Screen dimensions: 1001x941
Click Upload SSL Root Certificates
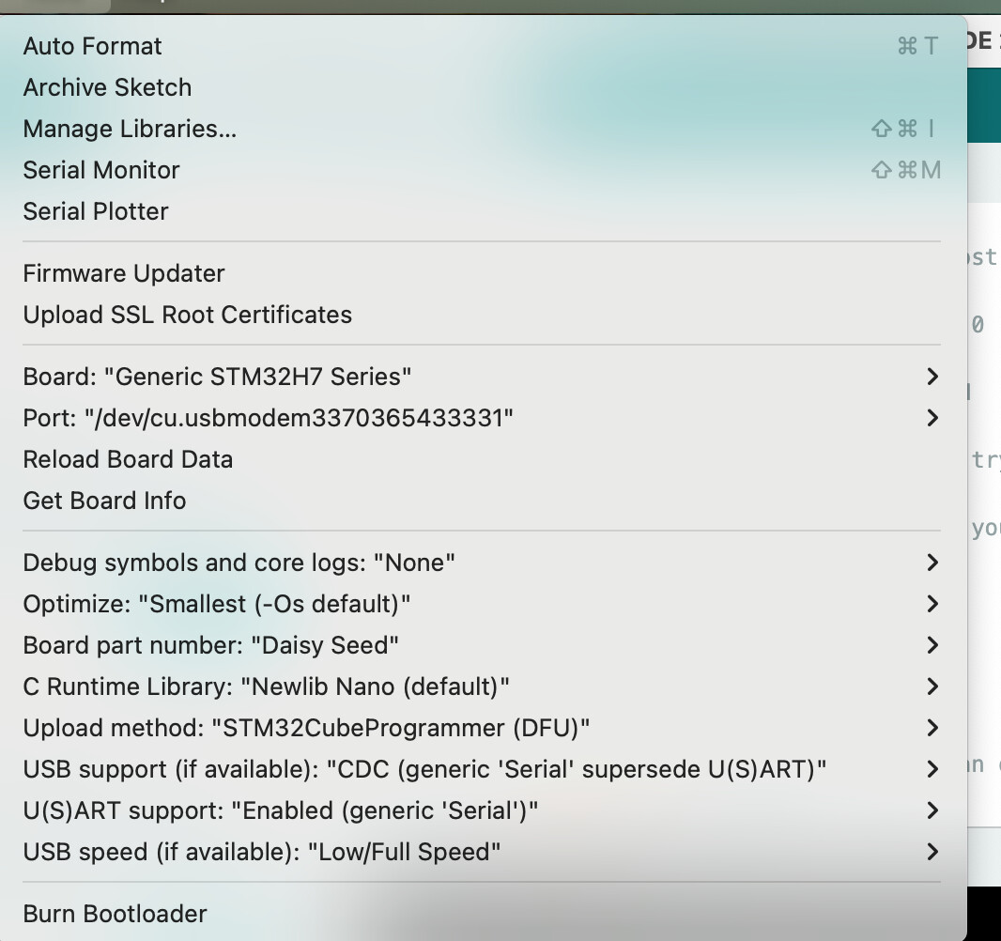pyautogui.click(x=188, y=315)
